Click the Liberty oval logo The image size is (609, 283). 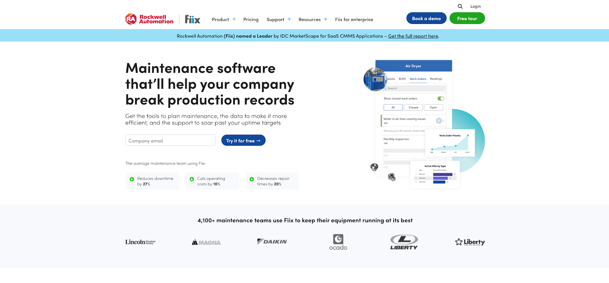(x=404, y=242)
